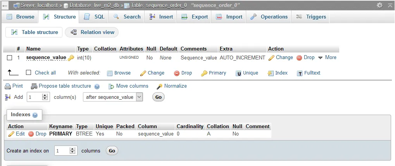Click the Move columns icon

[111, 86]
